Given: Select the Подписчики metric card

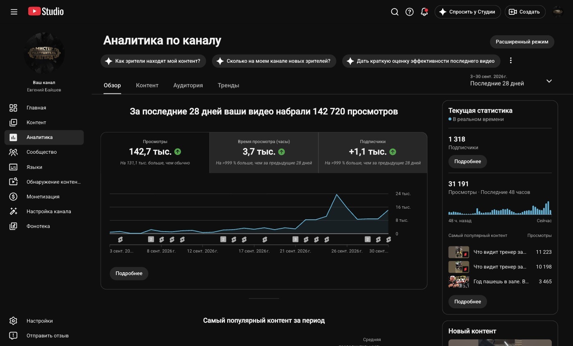Looking at the screenshot, I should click(x=373, y=153).
